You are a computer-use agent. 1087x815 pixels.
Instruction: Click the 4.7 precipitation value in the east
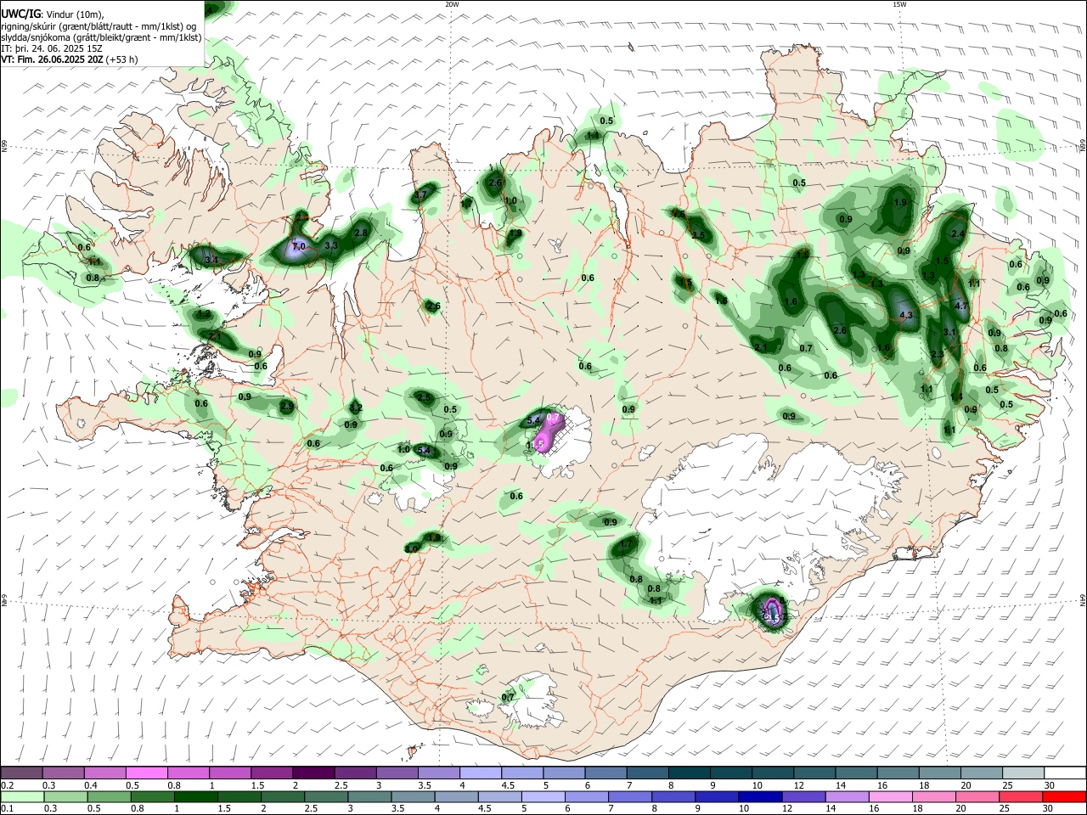coord(961,306)
